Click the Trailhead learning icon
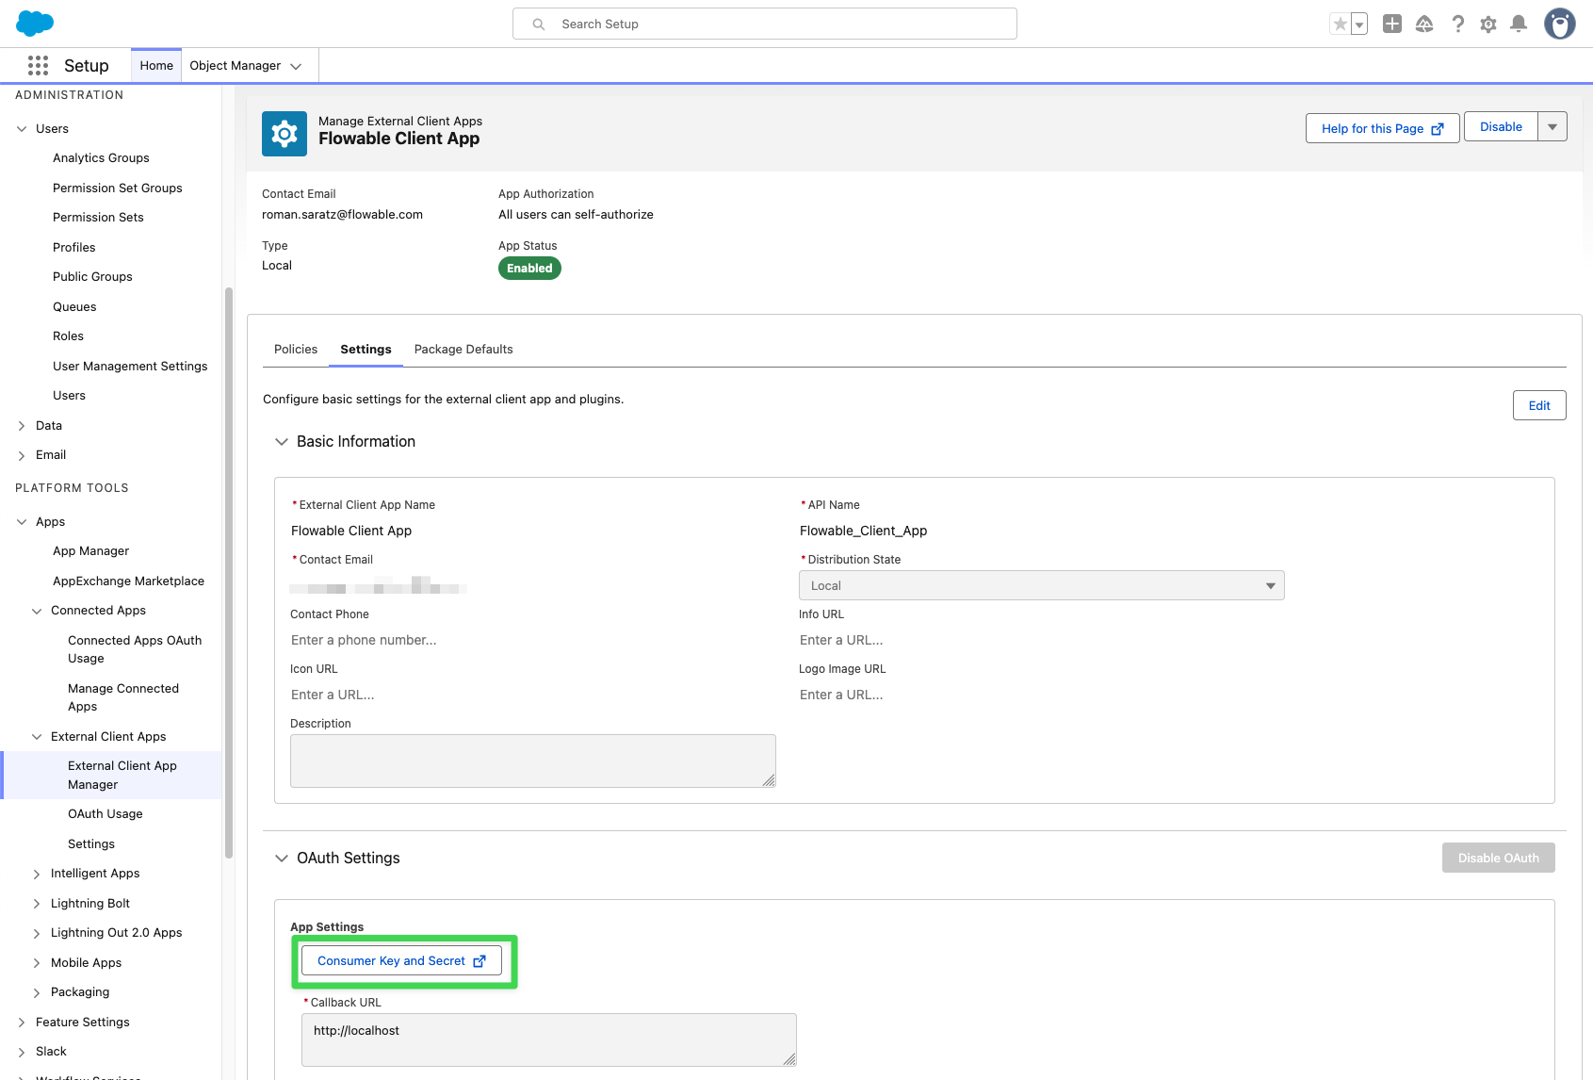This screenshot has height=1080, width=1593. point(1424,24)
